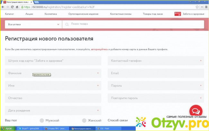
Task: Click the browser home icon
Action: 17,6
